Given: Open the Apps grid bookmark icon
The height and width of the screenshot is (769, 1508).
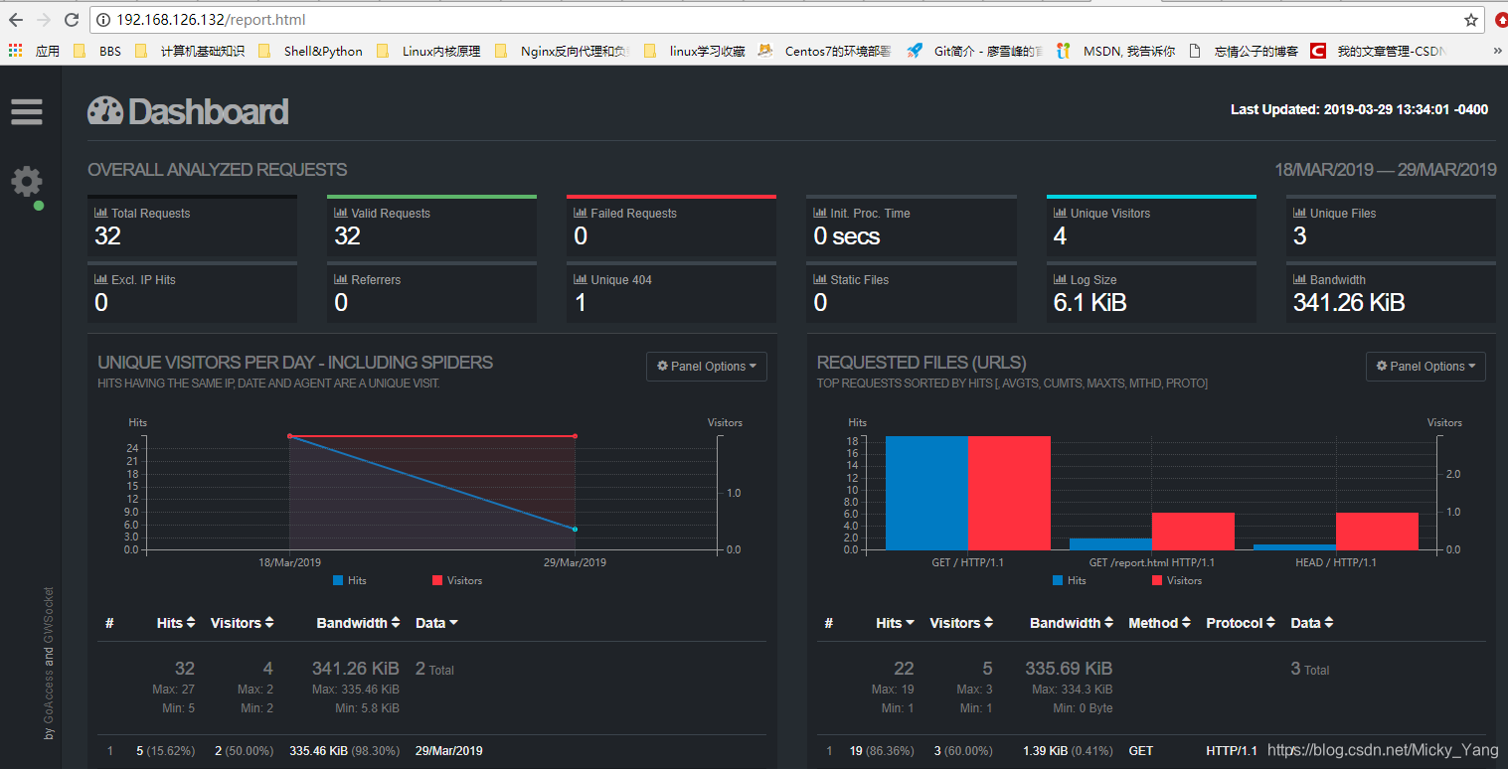Looking at the screenshot, I should pos(15,51).
